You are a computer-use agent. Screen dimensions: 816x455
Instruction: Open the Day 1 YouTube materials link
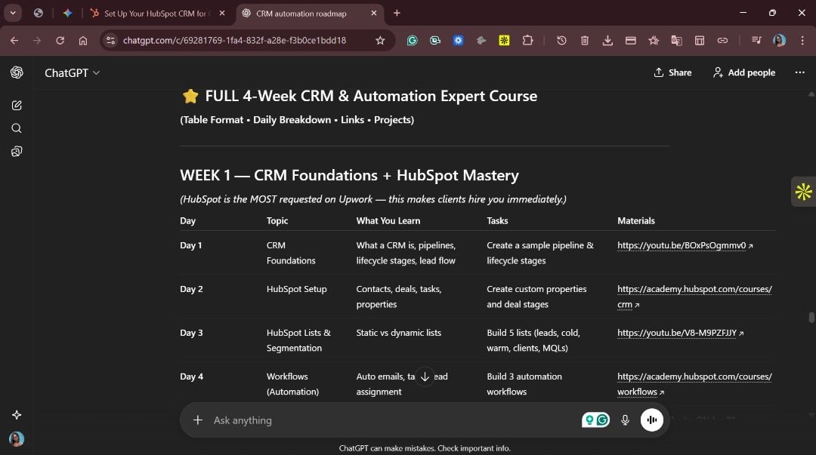coord(679,245)
